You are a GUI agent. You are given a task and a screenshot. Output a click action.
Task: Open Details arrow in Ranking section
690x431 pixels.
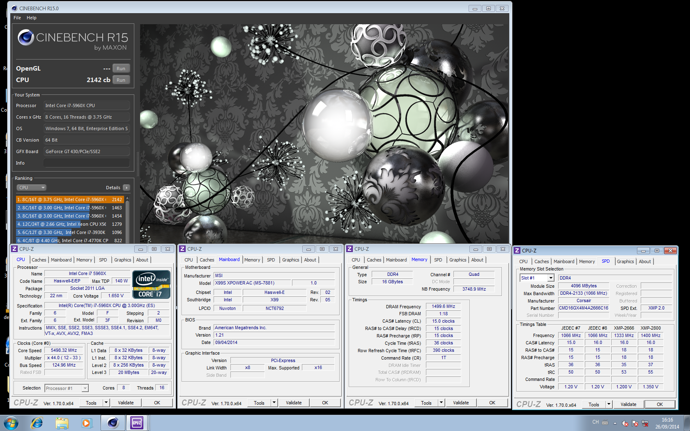(x=126, y=188)
